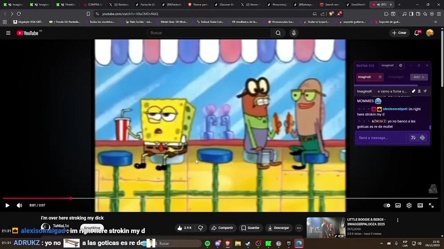
Task: Open the browser extensions puzzle icon
Action: point(386,14)
